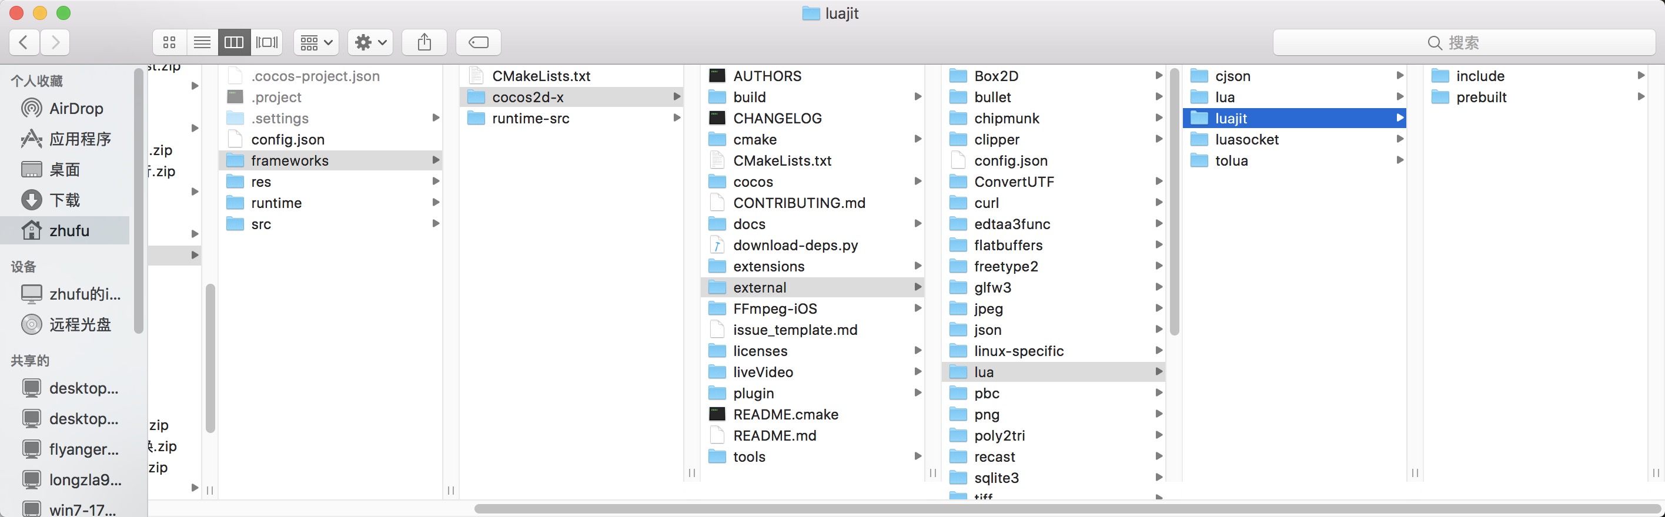Select the cocos2d-x folder
The width and height of the screenshot is (1665, 517).
coord(572,97)
